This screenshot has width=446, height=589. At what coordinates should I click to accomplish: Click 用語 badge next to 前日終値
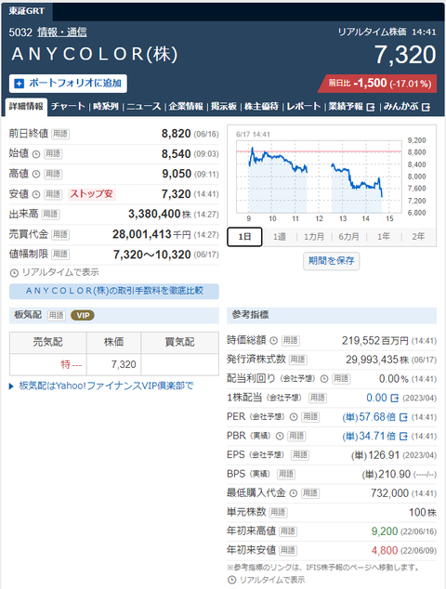point(60,134)
